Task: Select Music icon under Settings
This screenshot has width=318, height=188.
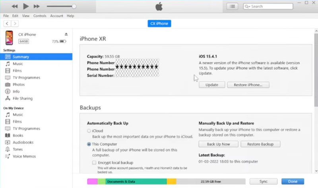Action: click(8, 64)
